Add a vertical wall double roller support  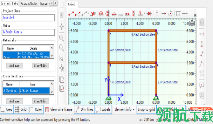click(x=107, y=13)
